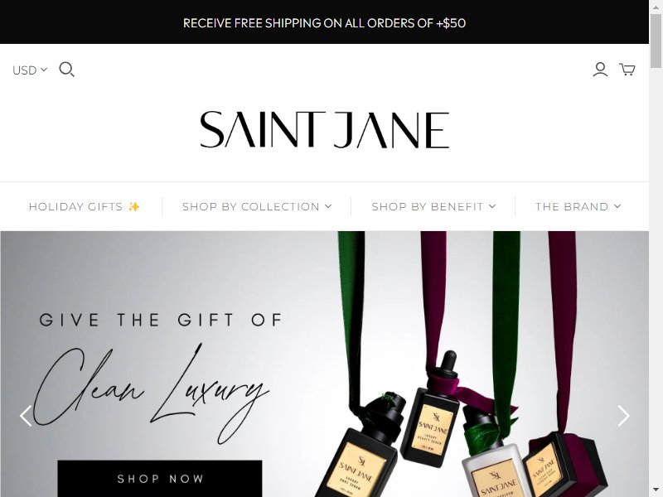Open Holiday Gifts menu item
The height and width of the screenshot is (497, 663).
[x=85, y=206]
